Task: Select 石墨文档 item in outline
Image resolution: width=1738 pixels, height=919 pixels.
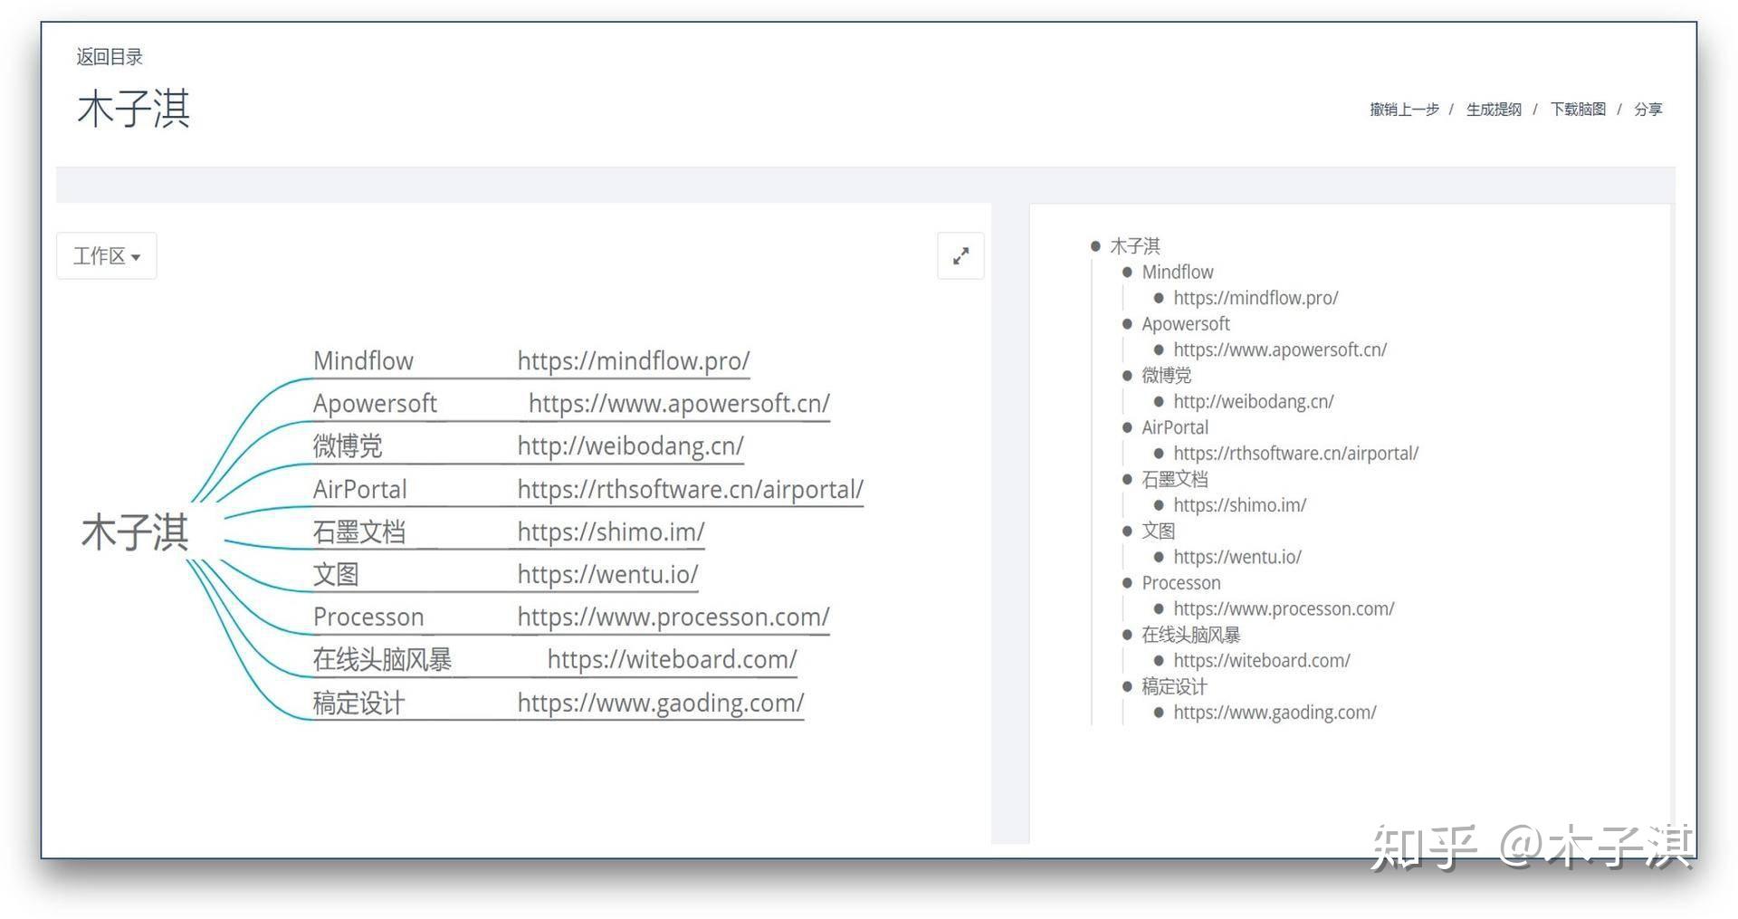Action: tap(1174, 479)
